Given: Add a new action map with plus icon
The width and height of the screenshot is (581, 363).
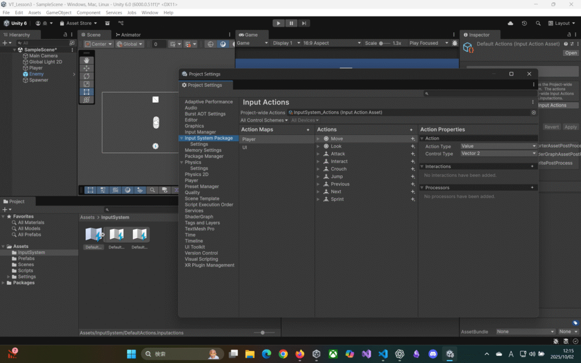Looking at the screenshot, I should coord(308,130).
